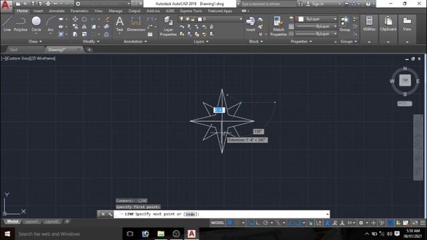427x240 pixels.
Task: Open the Express Tools ribbon tab
Action: click(x=191, y=11)
